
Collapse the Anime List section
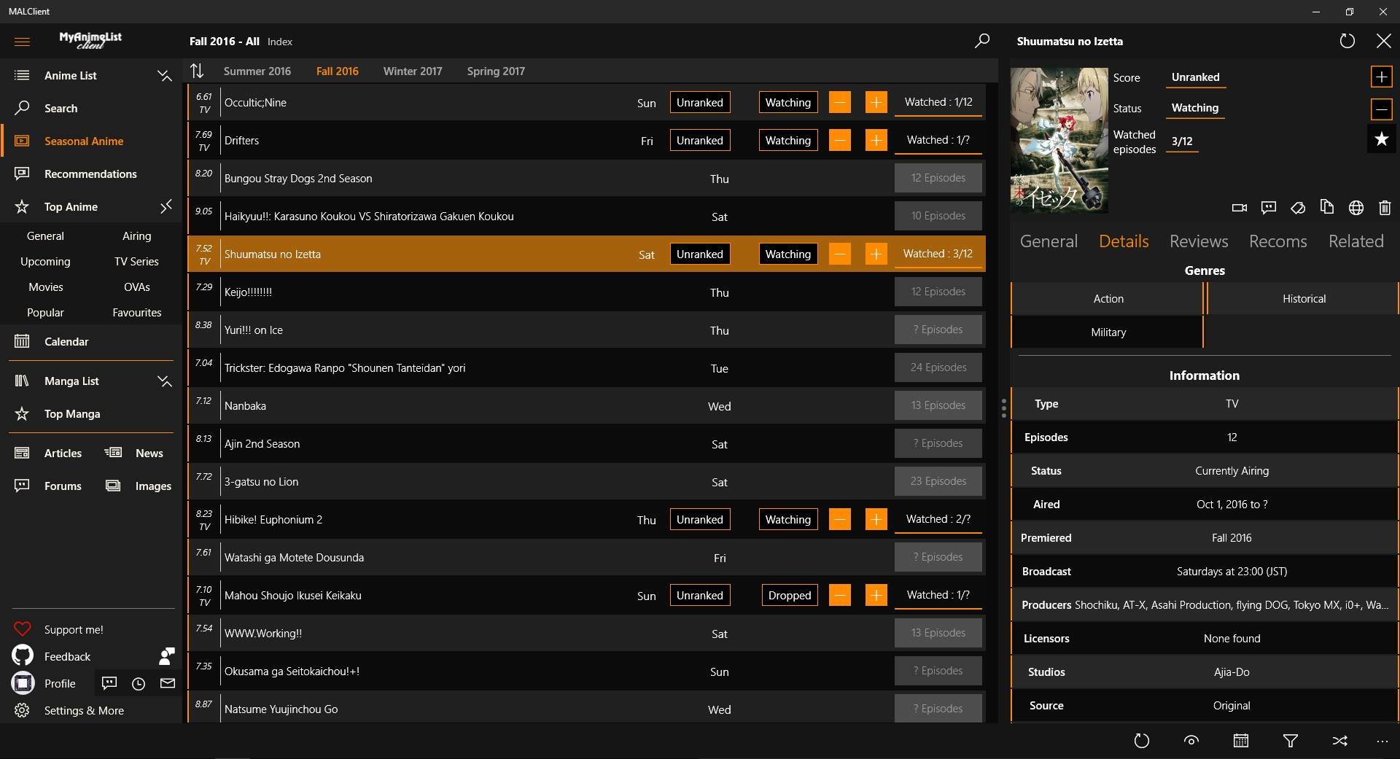pos(165,75)
